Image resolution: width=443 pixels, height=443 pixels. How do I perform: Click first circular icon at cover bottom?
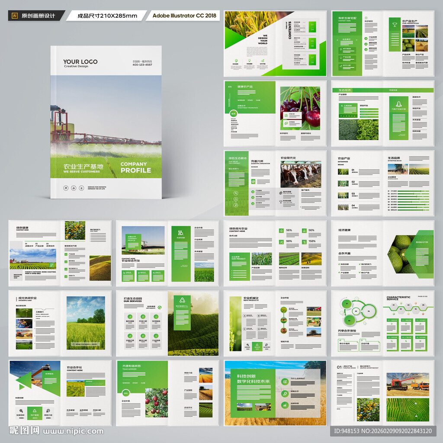[66, 188]
